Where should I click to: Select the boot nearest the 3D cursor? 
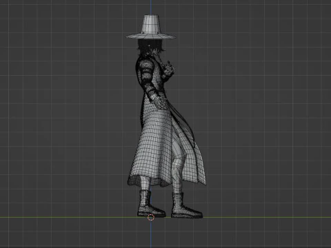(151, 204)
